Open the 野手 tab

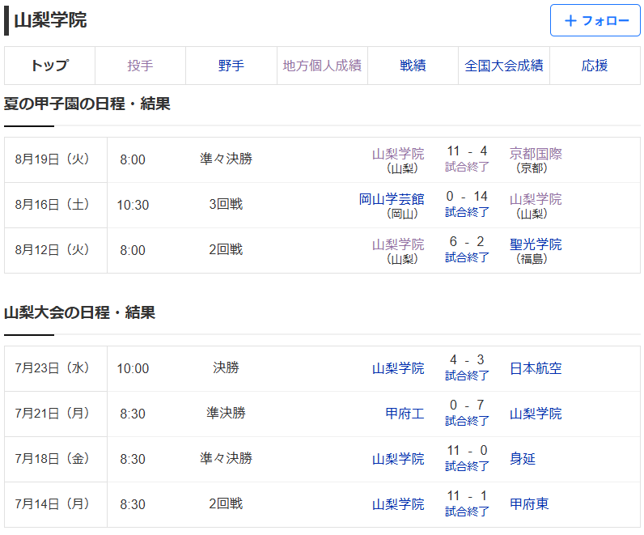[231, 66]
